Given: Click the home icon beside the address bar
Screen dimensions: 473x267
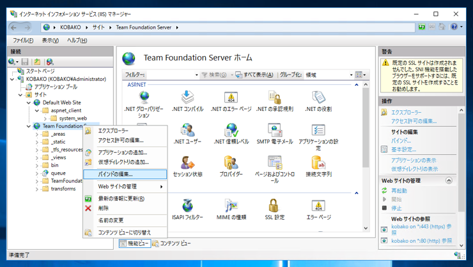Looking at the screenshot, I should 442,27.
